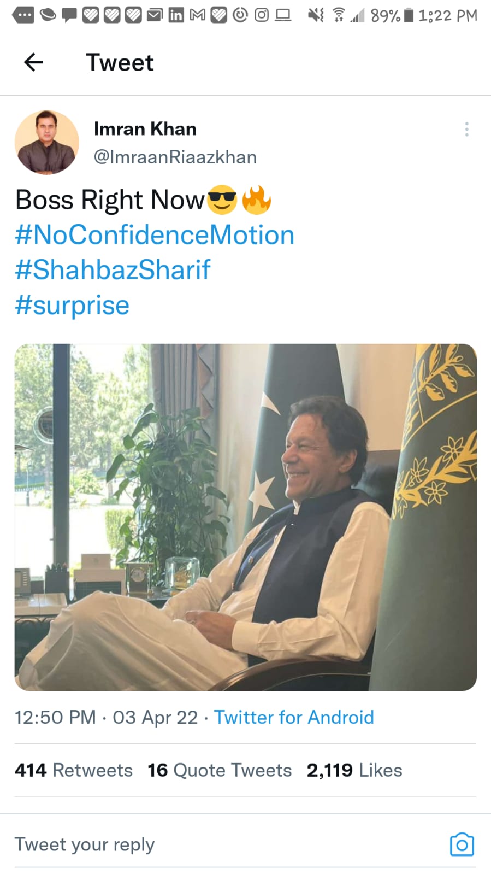Expand the attached tweet photo

pyautogui.click(x=245, y=517)
